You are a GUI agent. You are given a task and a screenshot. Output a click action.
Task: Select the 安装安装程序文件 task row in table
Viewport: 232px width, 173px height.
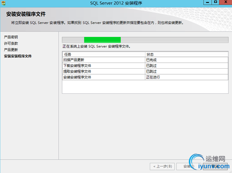point(145,77)
